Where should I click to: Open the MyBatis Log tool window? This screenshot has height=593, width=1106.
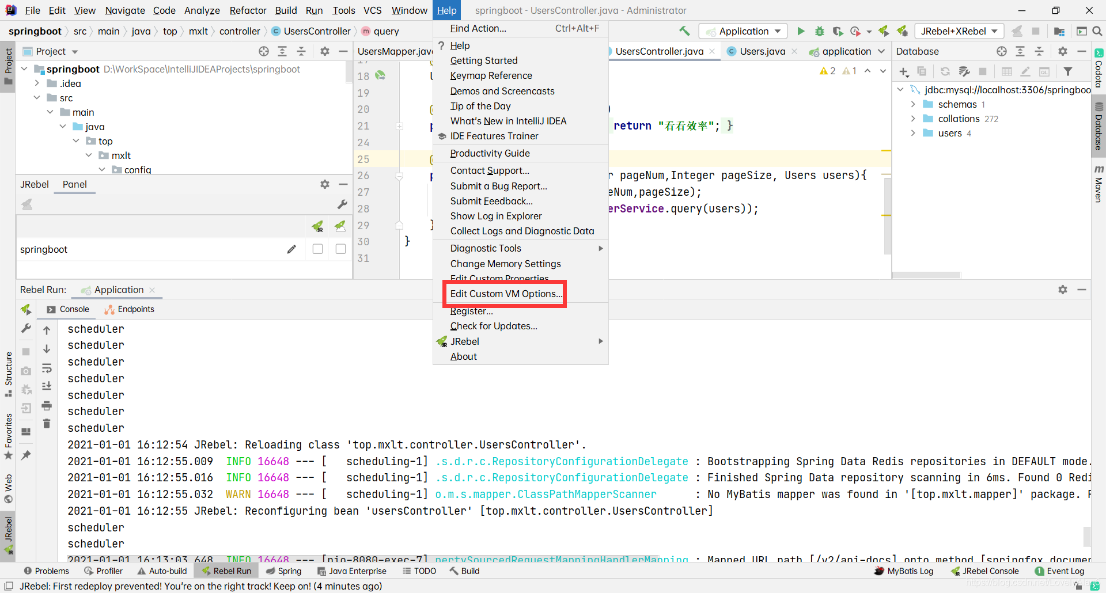pos(903,571)
